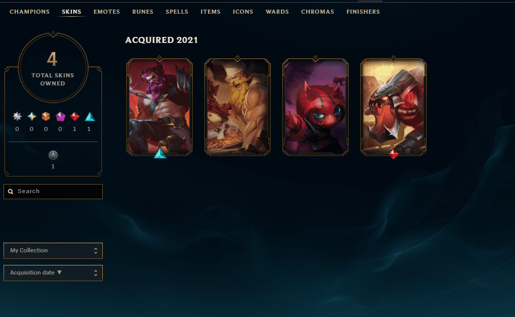Click the Mythic tier star gem icon

[x=31, y=116]
